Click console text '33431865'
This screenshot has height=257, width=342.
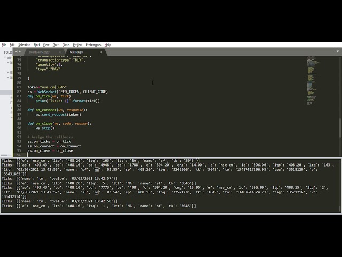12,174
